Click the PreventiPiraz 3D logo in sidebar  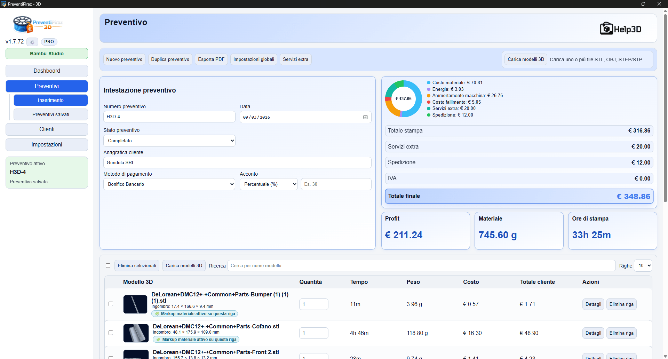tap(38, 24)
